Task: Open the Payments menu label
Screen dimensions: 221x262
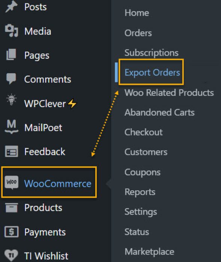Action: 45,232
